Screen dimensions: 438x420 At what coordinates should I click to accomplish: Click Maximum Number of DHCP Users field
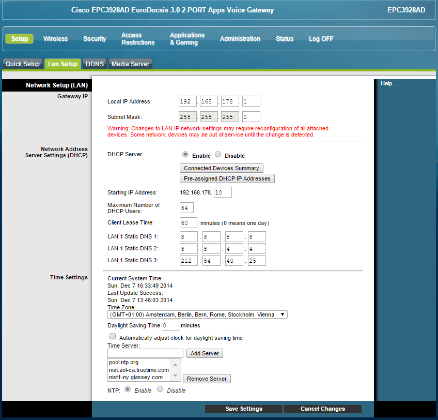186,208
